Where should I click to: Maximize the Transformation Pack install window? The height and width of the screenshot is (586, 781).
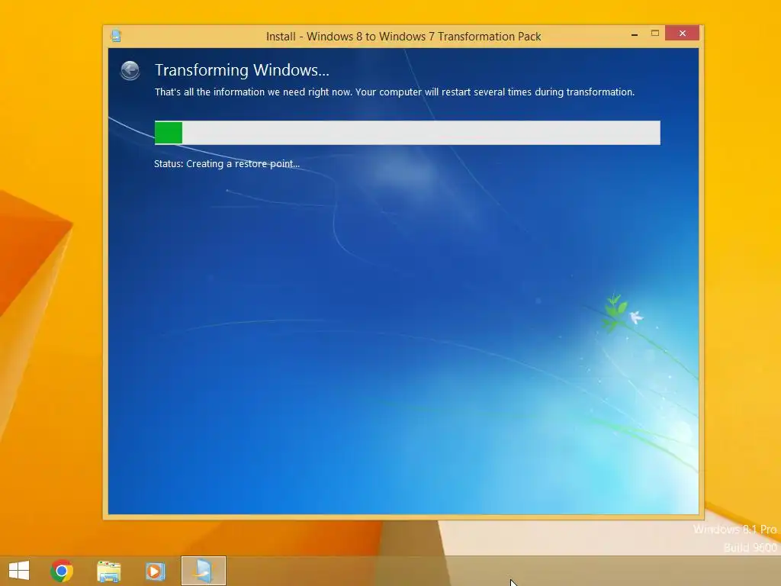[x=655, y=34]
